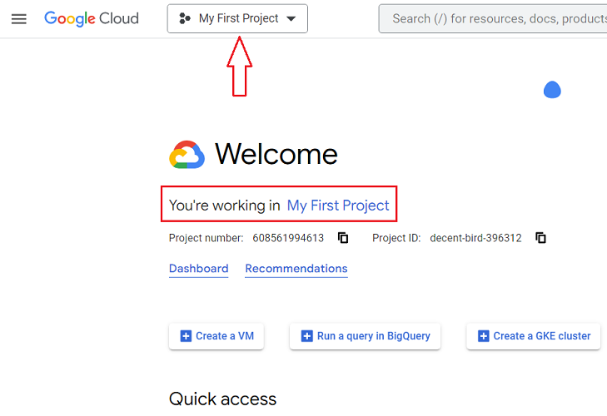The image size is (607, 416).
Task: Click Create a GKE cluster button
Action: 534,336
